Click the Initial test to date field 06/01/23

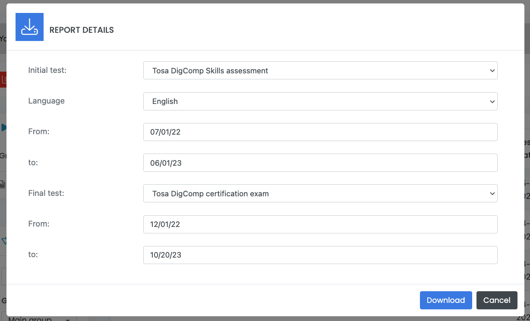tap(320, 163)
